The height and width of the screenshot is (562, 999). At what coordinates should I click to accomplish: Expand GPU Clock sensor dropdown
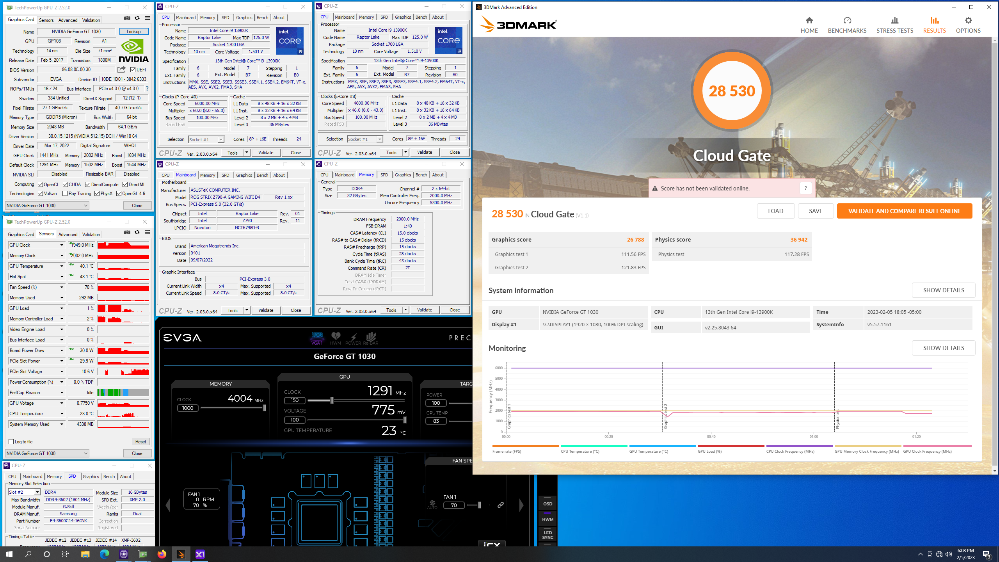click(62, 245)
